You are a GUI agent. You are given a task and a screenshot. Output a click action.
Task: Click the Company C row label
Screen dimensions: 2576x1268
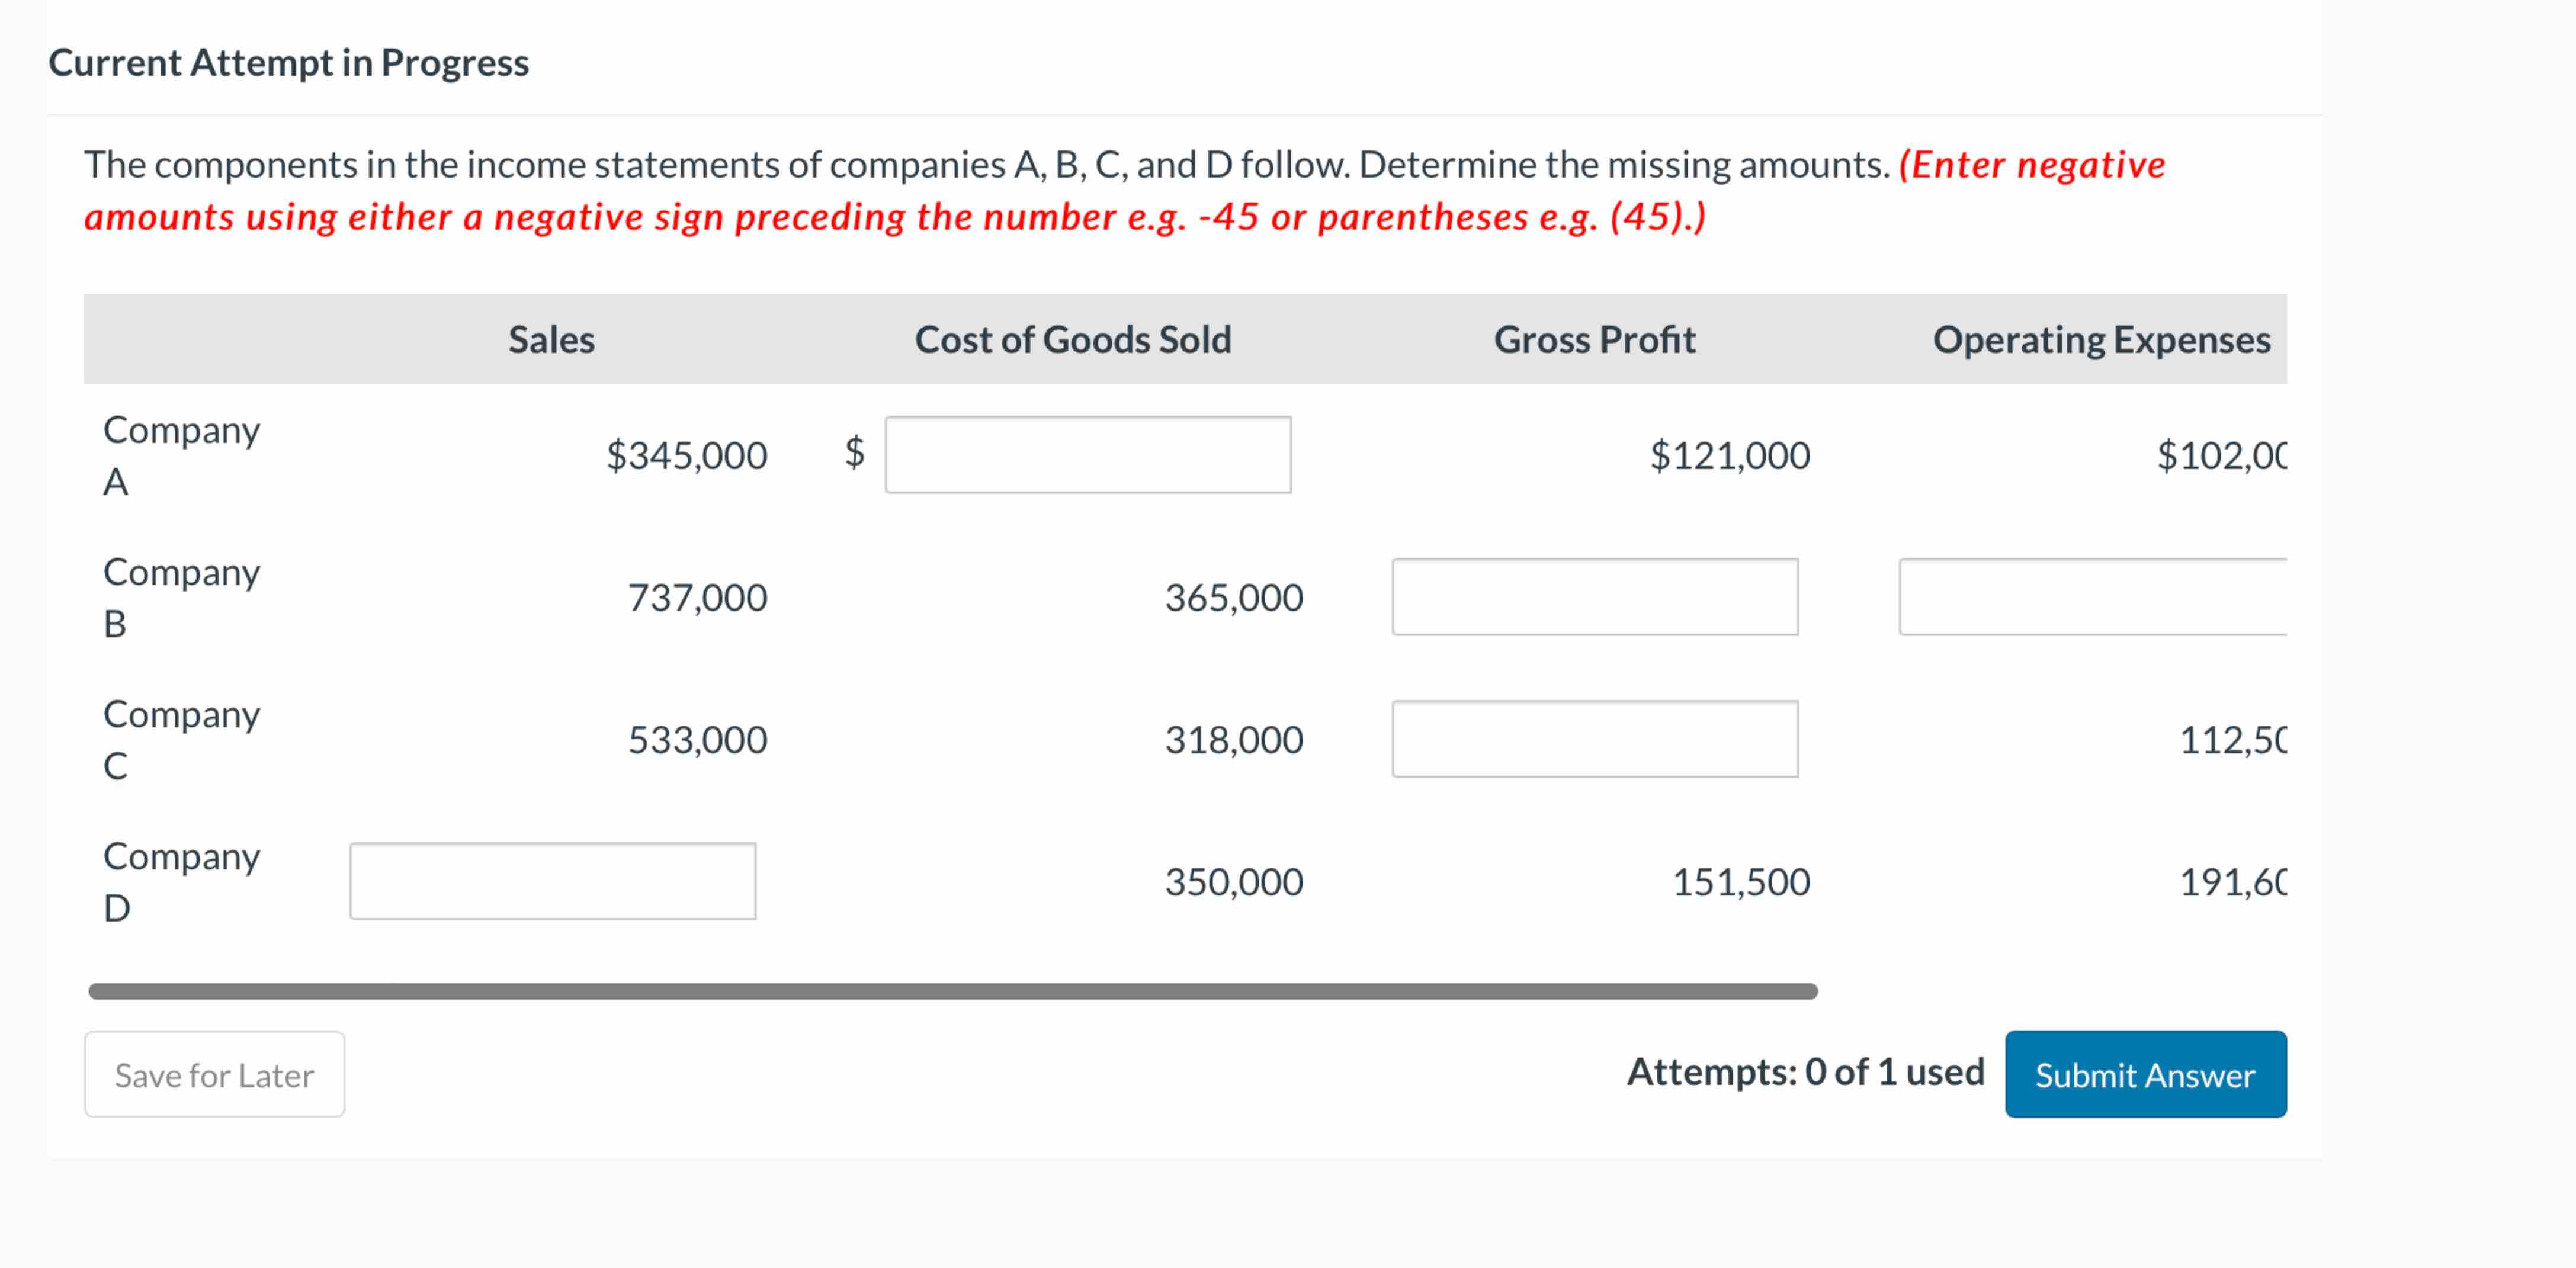(181, 739)
